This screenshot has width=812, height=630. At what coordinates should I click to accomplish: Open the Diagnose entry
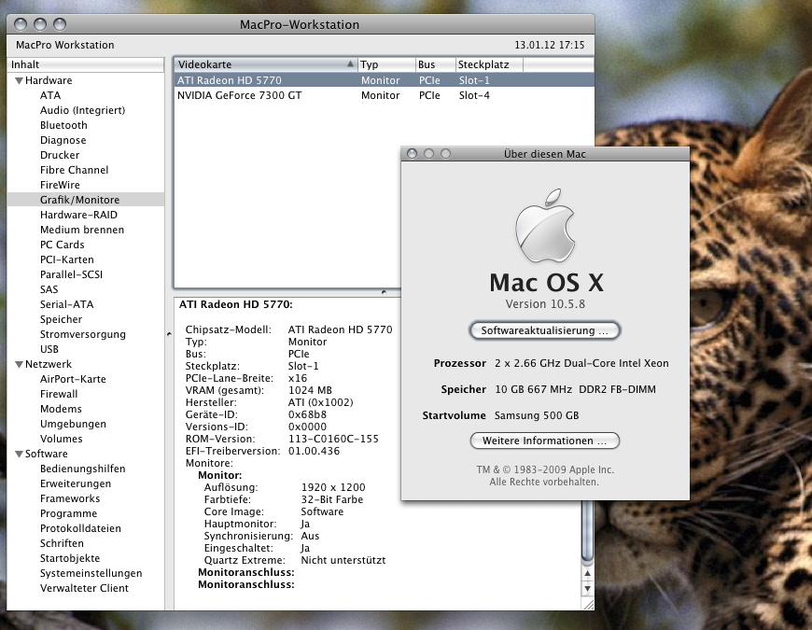coord(63,140)
